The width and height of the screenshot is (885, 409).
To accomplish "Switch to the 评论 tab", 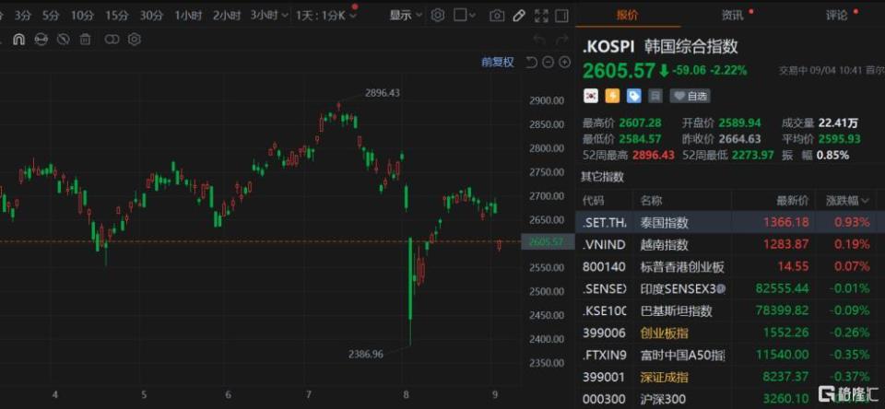I will point(836,16).
